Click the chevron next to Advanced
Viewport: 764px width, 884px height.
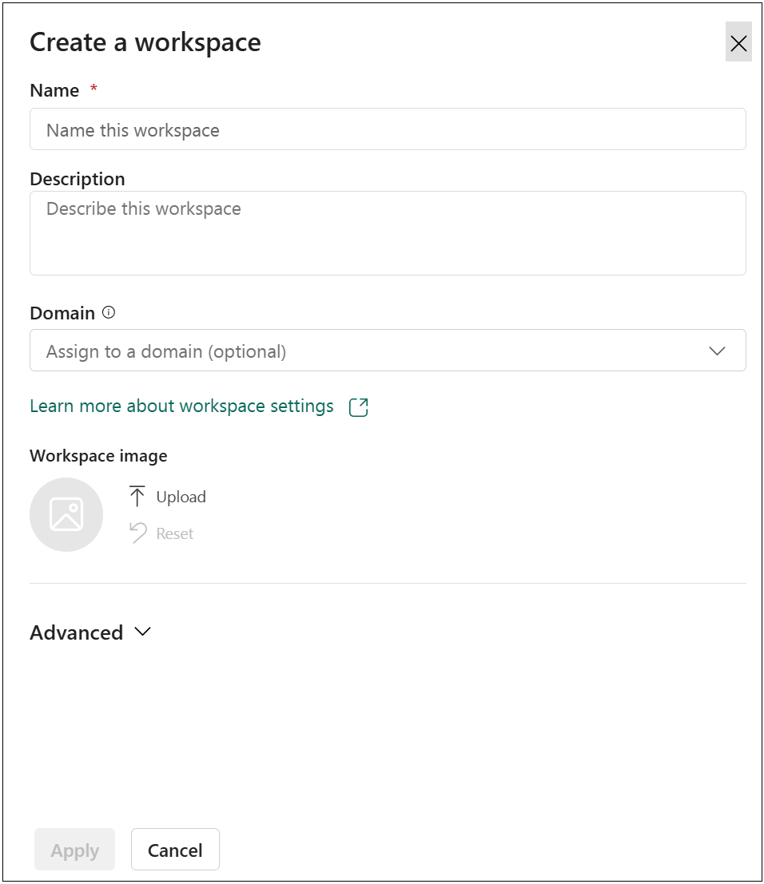pyautogui.click(x=143, y=632)
